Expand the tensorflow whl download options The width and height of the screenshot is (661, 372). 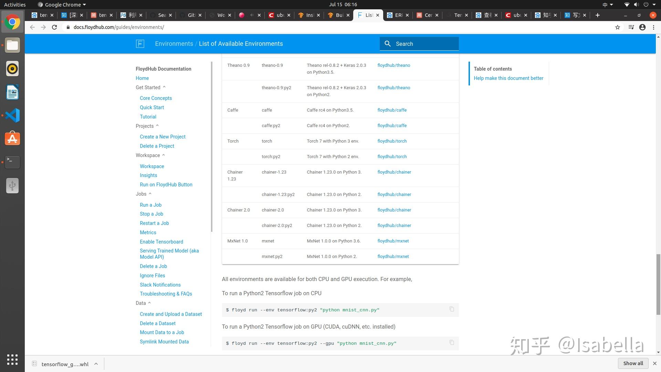(x=96, y=364)
